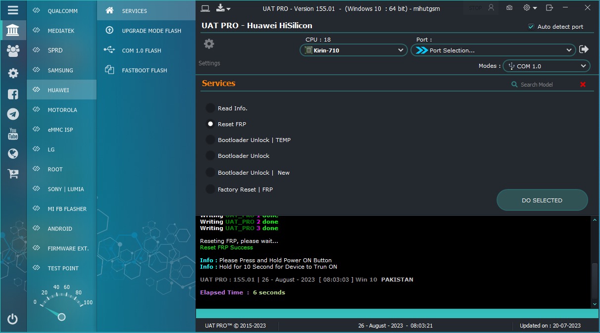
Task: Open the globe web icon in the sidebar
Action: [13, 154]
